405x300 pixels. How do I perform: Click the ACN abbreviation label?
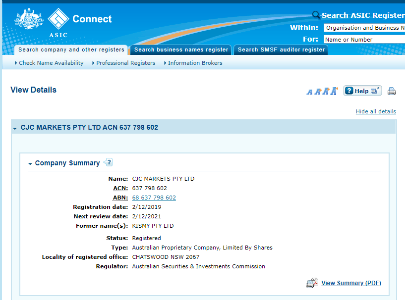pyautogui.click(x=120, y=188)
